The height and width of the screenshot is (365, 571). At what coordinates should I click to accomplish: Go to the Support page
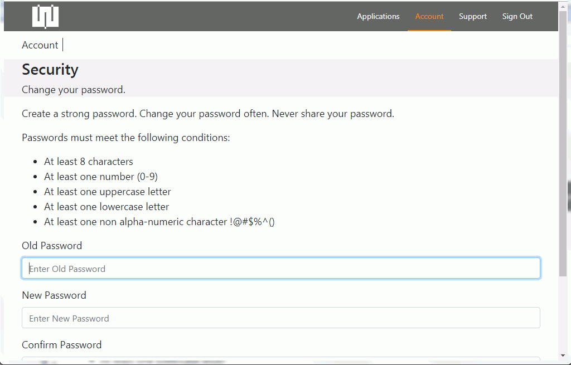(x=473, y=16)
